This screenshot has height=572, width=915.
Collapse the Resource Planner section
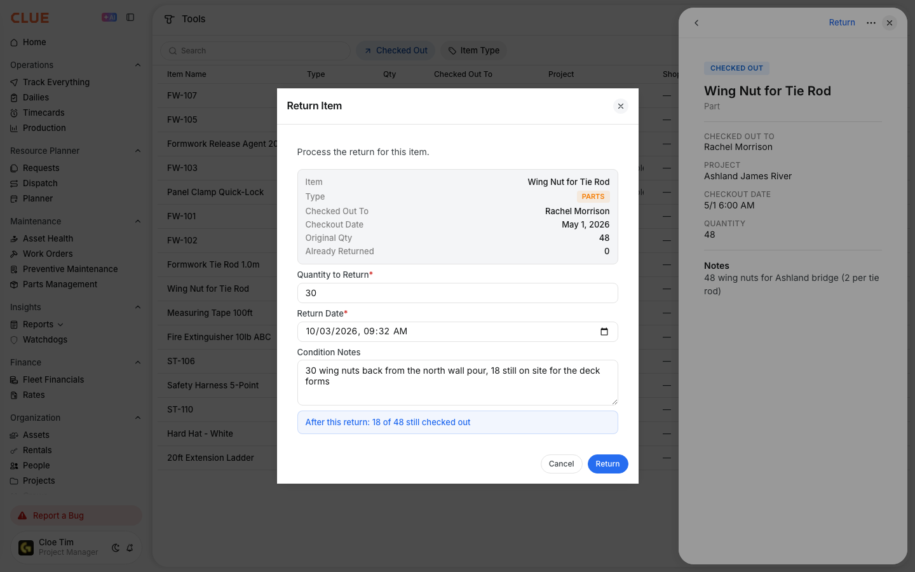pyautogui.click(x=138, y=151)
